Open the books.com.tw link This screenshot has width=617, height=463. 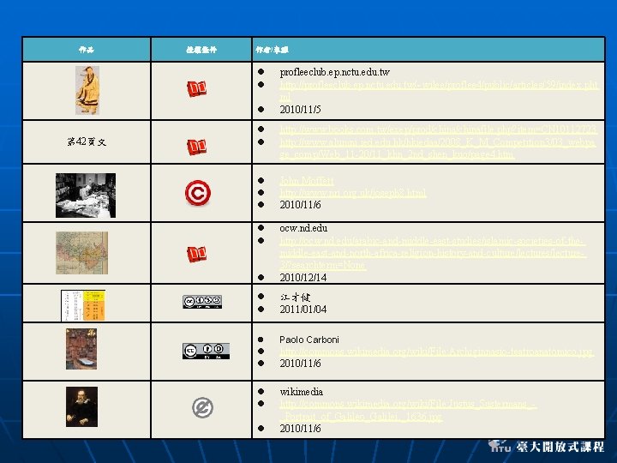[439, 129]
